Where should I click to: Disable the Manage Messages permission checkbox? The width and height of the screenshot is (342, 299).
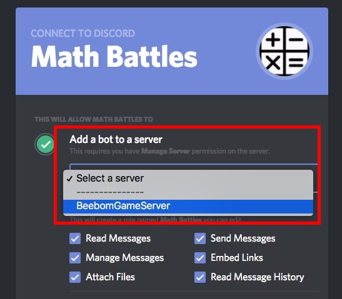pos(75,258)
